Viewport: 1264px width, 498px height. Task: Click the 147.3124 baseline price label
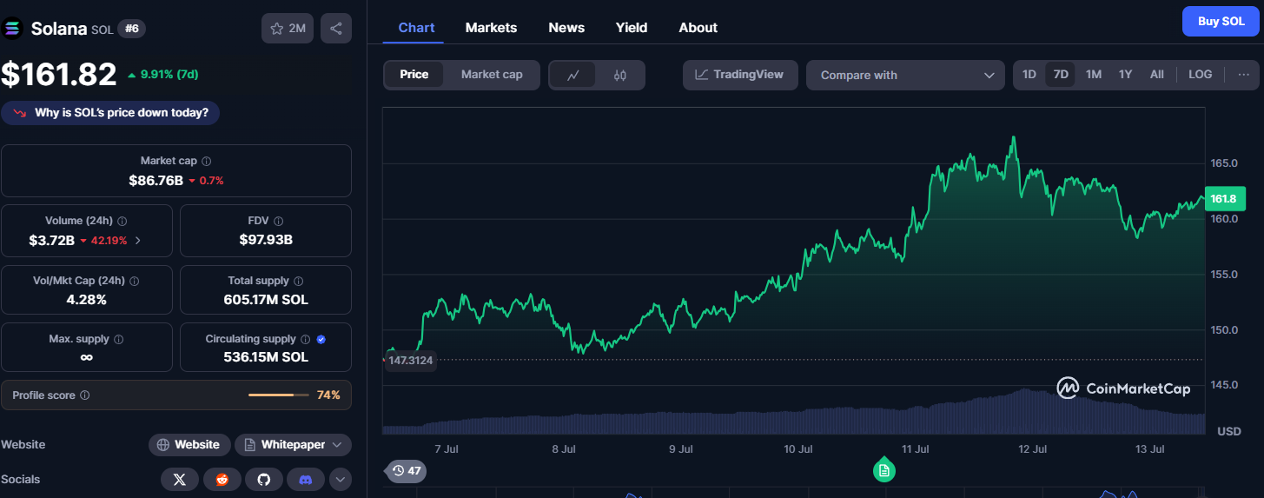(410, 360)
